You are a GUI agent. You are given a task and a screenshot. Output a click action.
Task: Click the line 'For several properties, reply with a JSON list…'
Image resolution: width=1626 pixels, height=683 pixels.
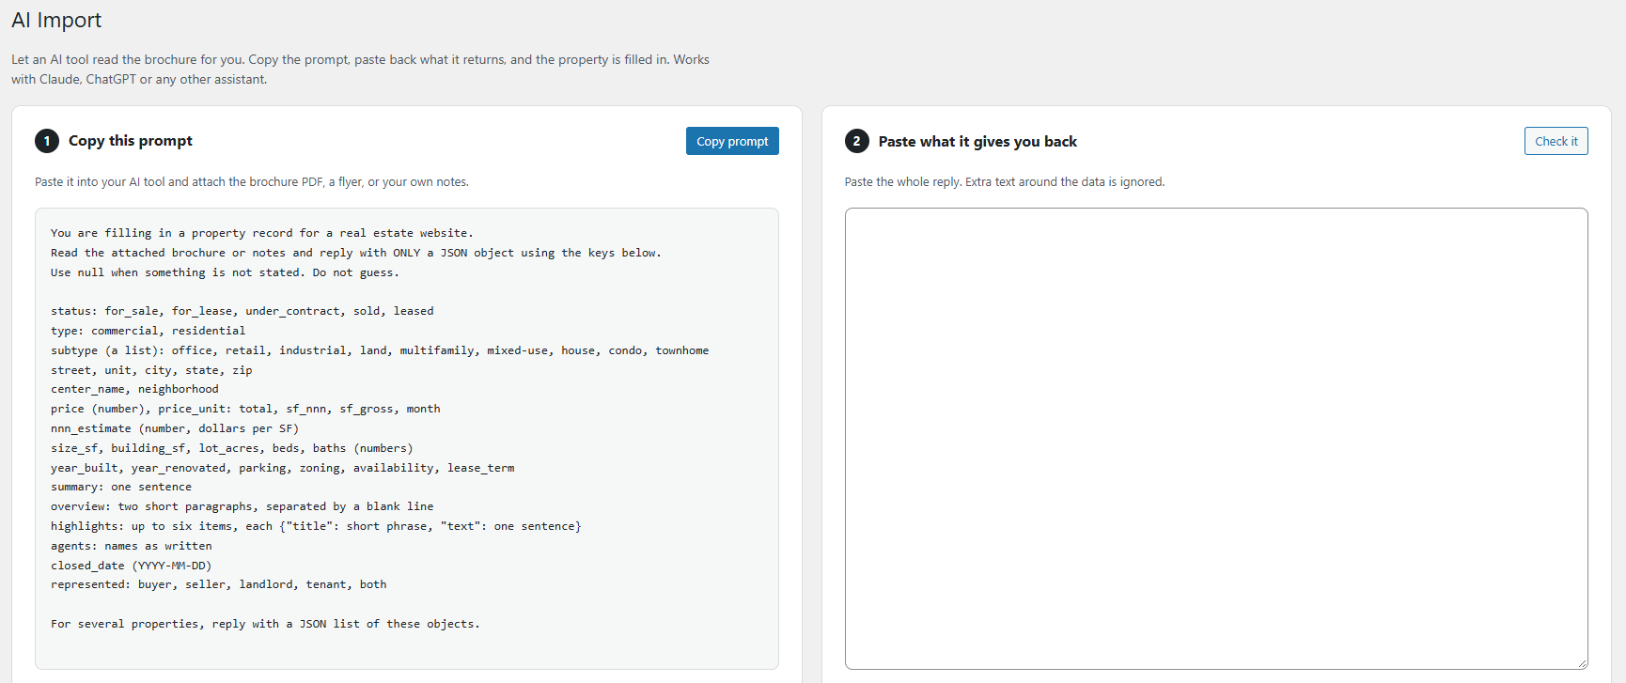coord(265,624)
